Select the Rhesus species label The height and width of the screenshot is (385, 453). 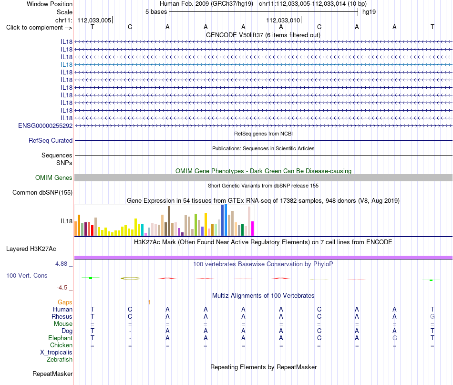pos(62,316)
